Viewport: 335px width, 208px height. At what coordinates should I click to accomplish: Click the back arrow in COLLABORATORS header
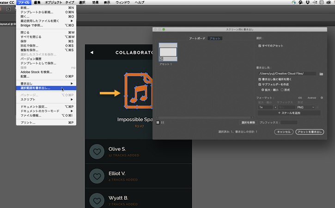pos(92,52)
